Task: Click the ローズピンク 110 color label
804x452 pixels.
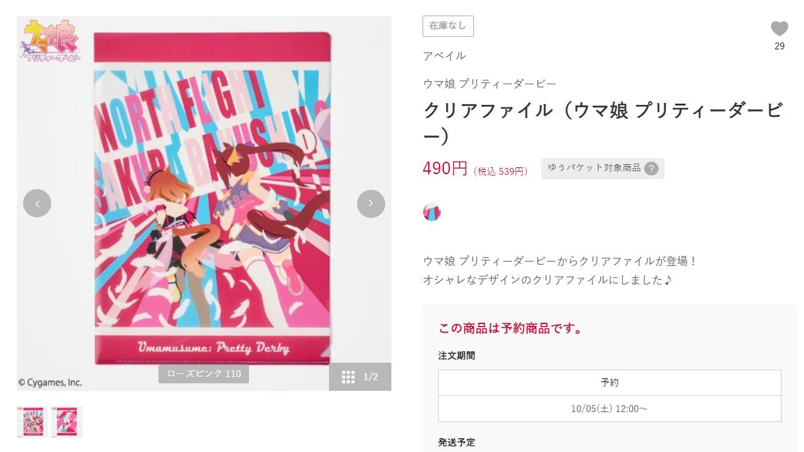Action: [204, 374]
